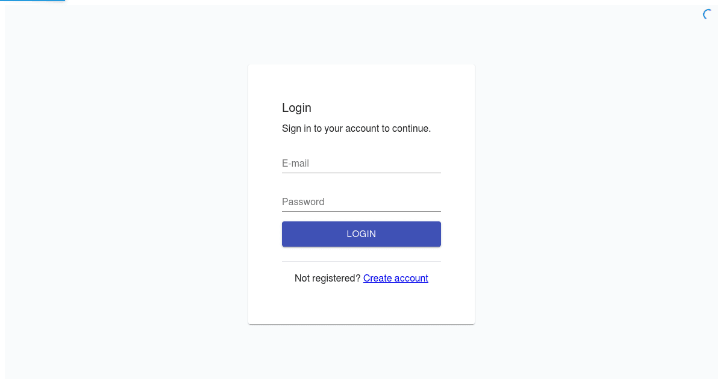The image size is (723, 379).
Task: Click the divider line below LOGIN button
Action: (x=361, y=261)
